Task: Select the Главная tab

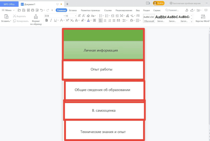Action: click(x=62, y=10)
